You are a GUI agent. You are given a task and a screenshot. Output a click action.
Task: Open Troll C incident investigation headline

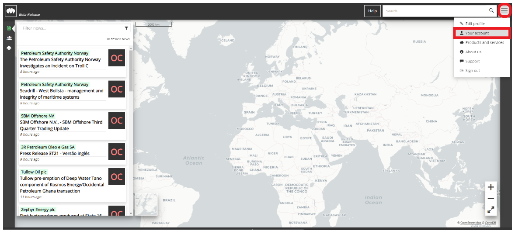pos(60,63)
